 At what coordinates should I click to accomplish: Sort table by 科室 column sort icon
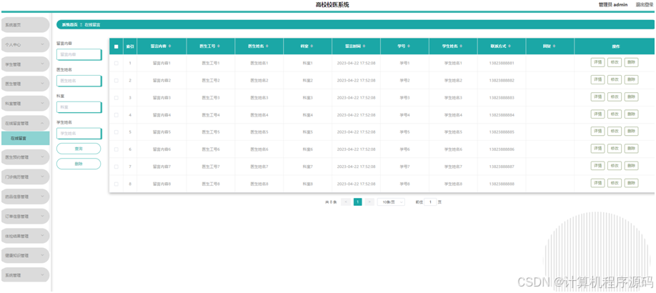tap(312, 46)
